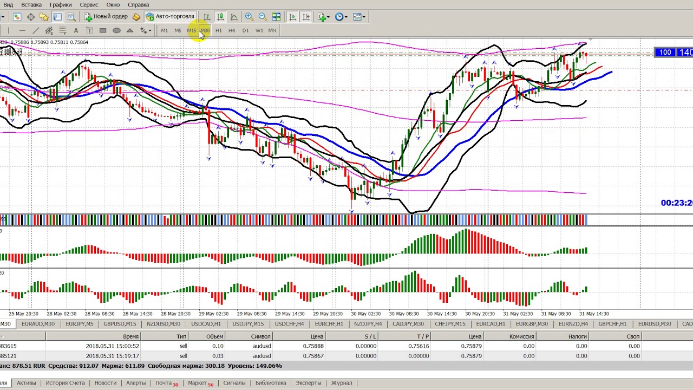This screenshot has height=390, width=693.
Task: Select the rectangle drawing tool
Action: coord(103,30)
